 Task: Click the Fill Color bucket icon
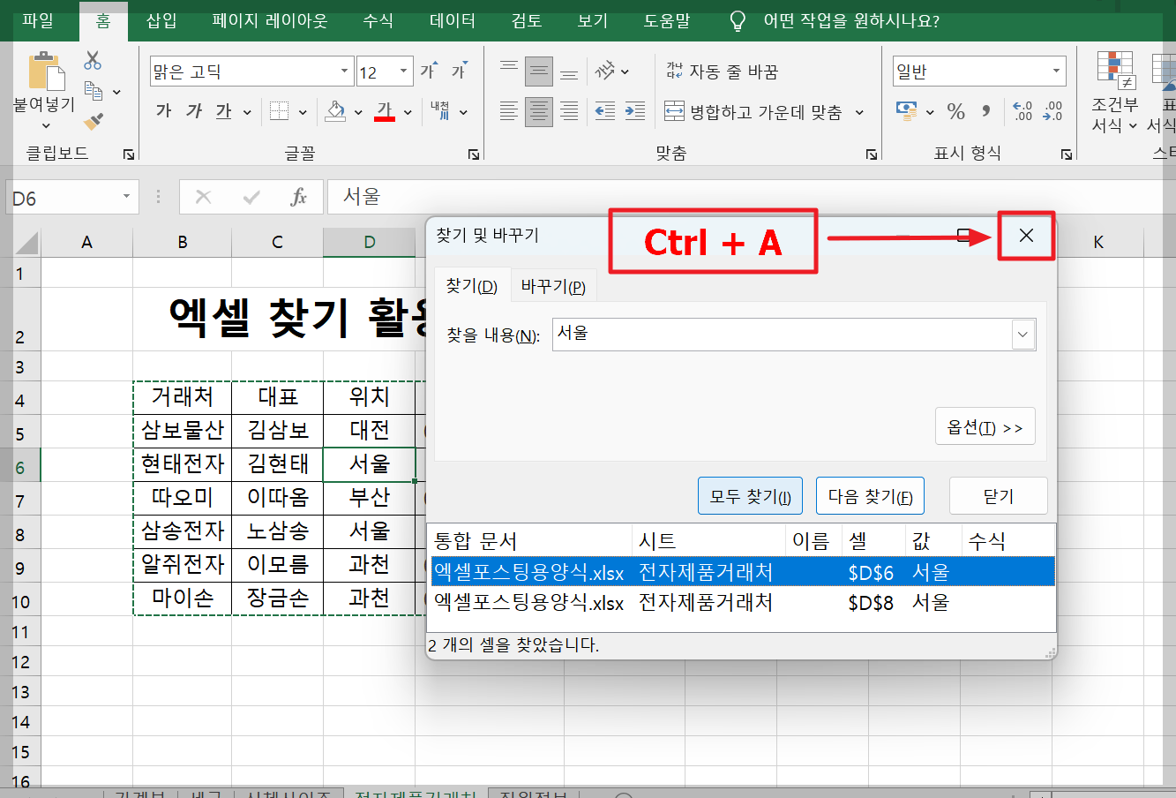click(333, 111)
